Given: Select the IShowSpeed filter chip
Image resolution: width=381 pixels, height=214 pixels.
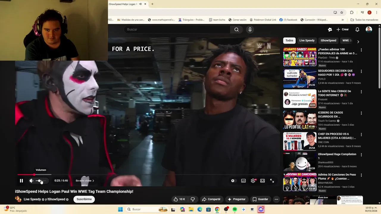Looking at the screenshot, I should (x=328, y=40).
